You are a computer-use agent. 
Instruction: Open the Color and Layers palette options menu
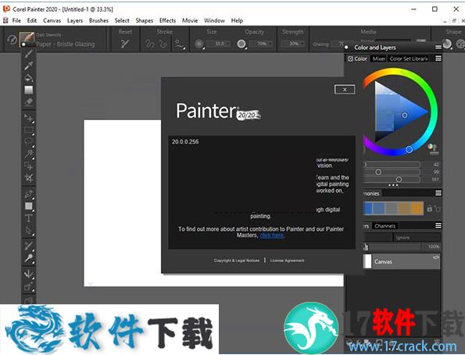pos(438,48)
